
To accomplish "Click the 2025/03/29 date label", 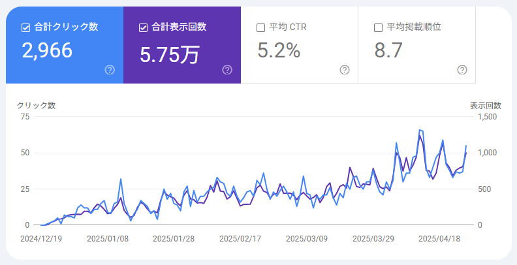I will pos(373,239).
